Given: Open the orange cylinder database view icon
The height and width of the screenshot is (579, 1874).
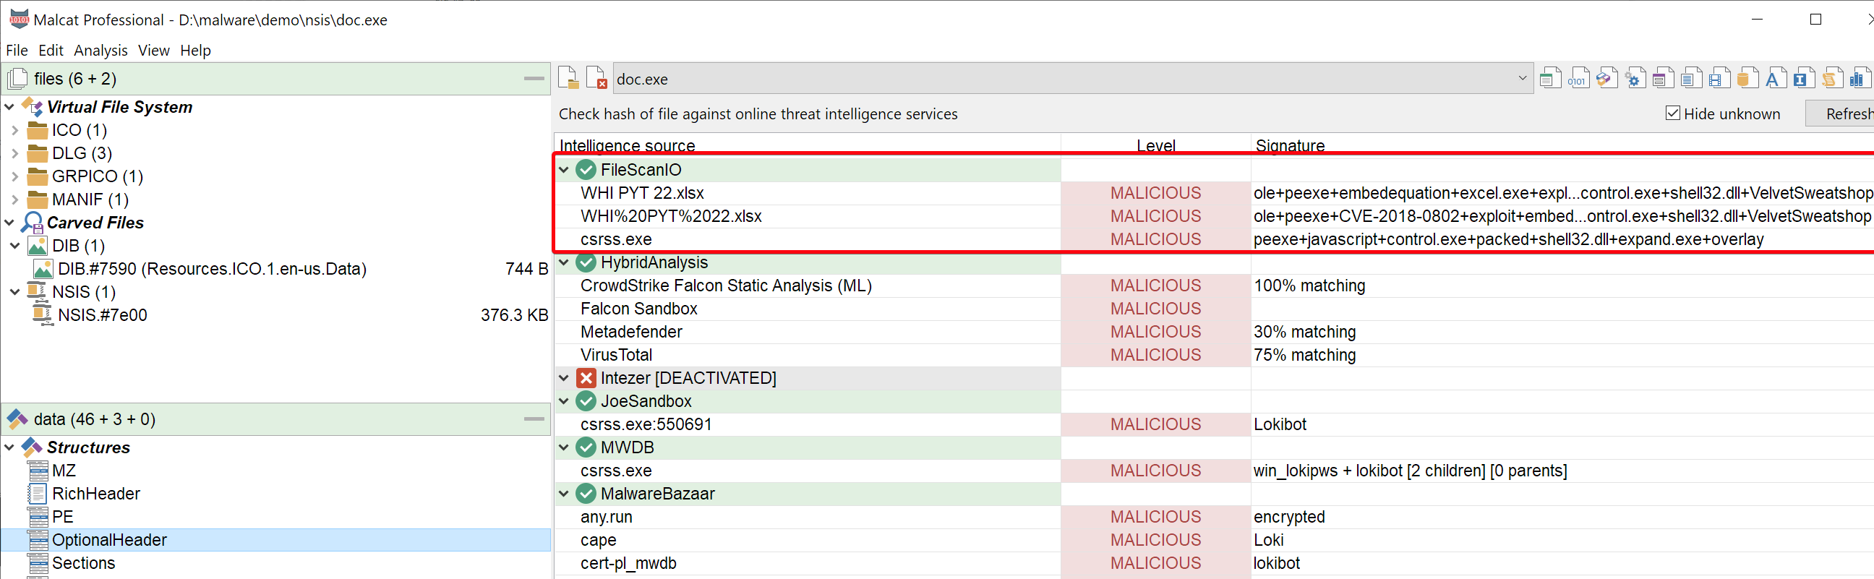Looking at the screenshot, I should [1747, 79].
